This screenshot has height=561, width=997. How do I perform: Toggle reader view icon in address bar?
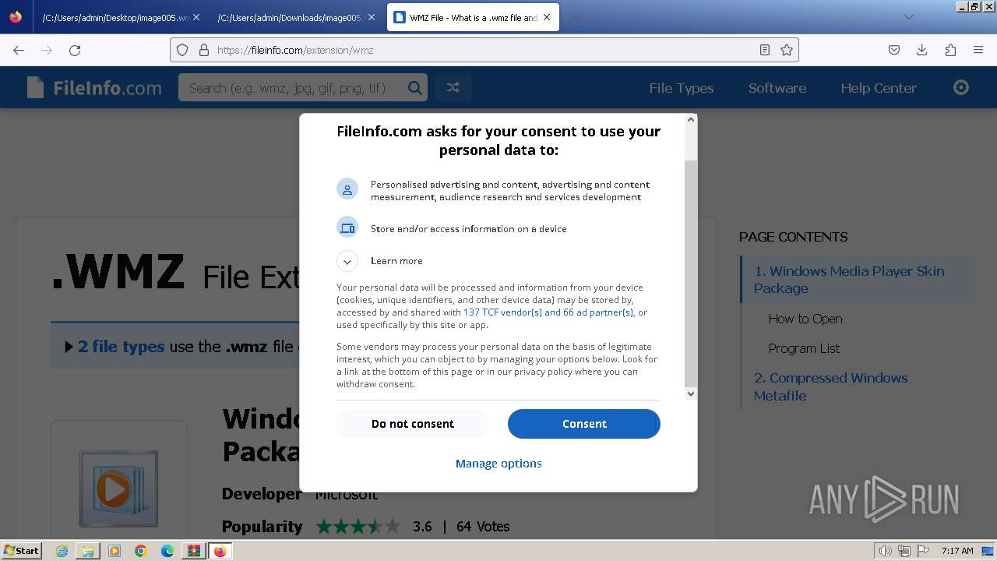pyautogui.click(x=765, y=50)
